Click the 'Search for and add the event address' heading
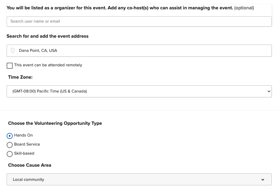The width and height of the screenshot is (279, 192). [47, 36]
